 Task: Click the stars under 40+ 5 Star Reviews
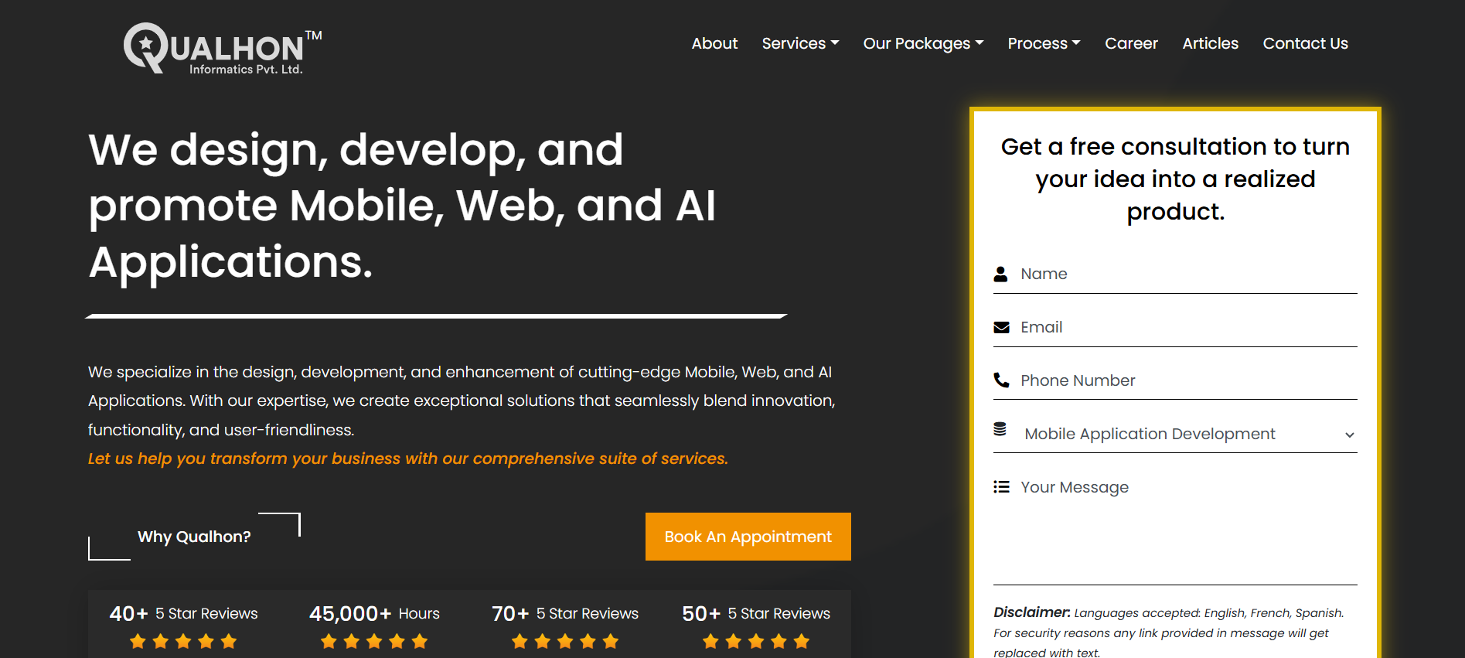(x=183, y=641)
